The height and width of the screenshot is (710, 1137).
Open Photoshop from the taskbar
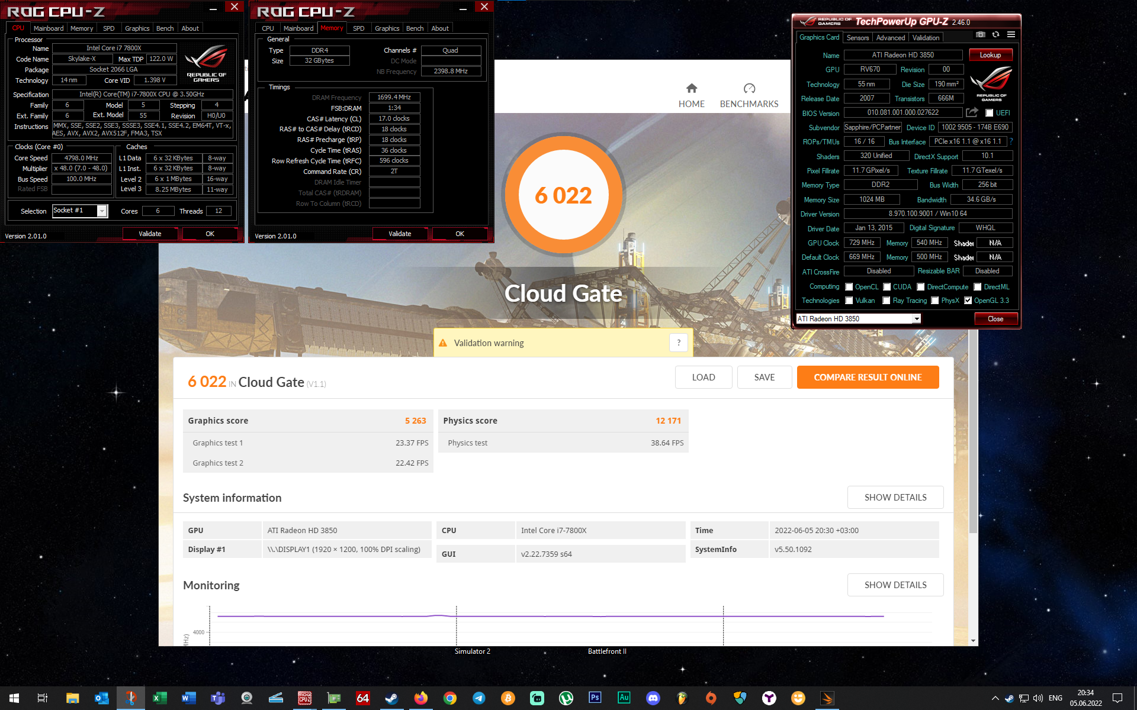pos(595,698)
